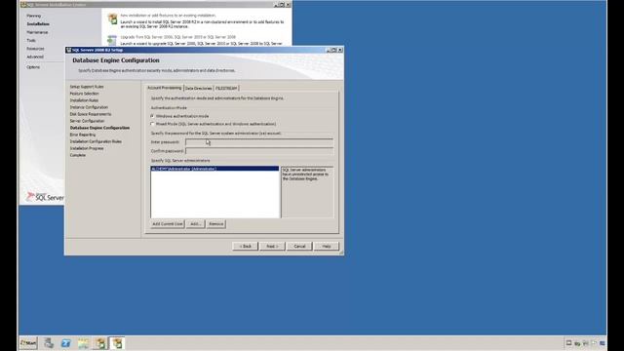The height and width of the screenshot is (351, 624).
Task: Click the new installation icon in Installation Center
Action: pyautogui.click(x=113, y=19)
